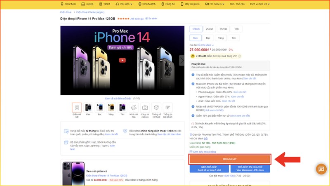This screenshot has height=186, width=330.
Task: Click the VIP points help icon
Action: [x=240, y=56]
